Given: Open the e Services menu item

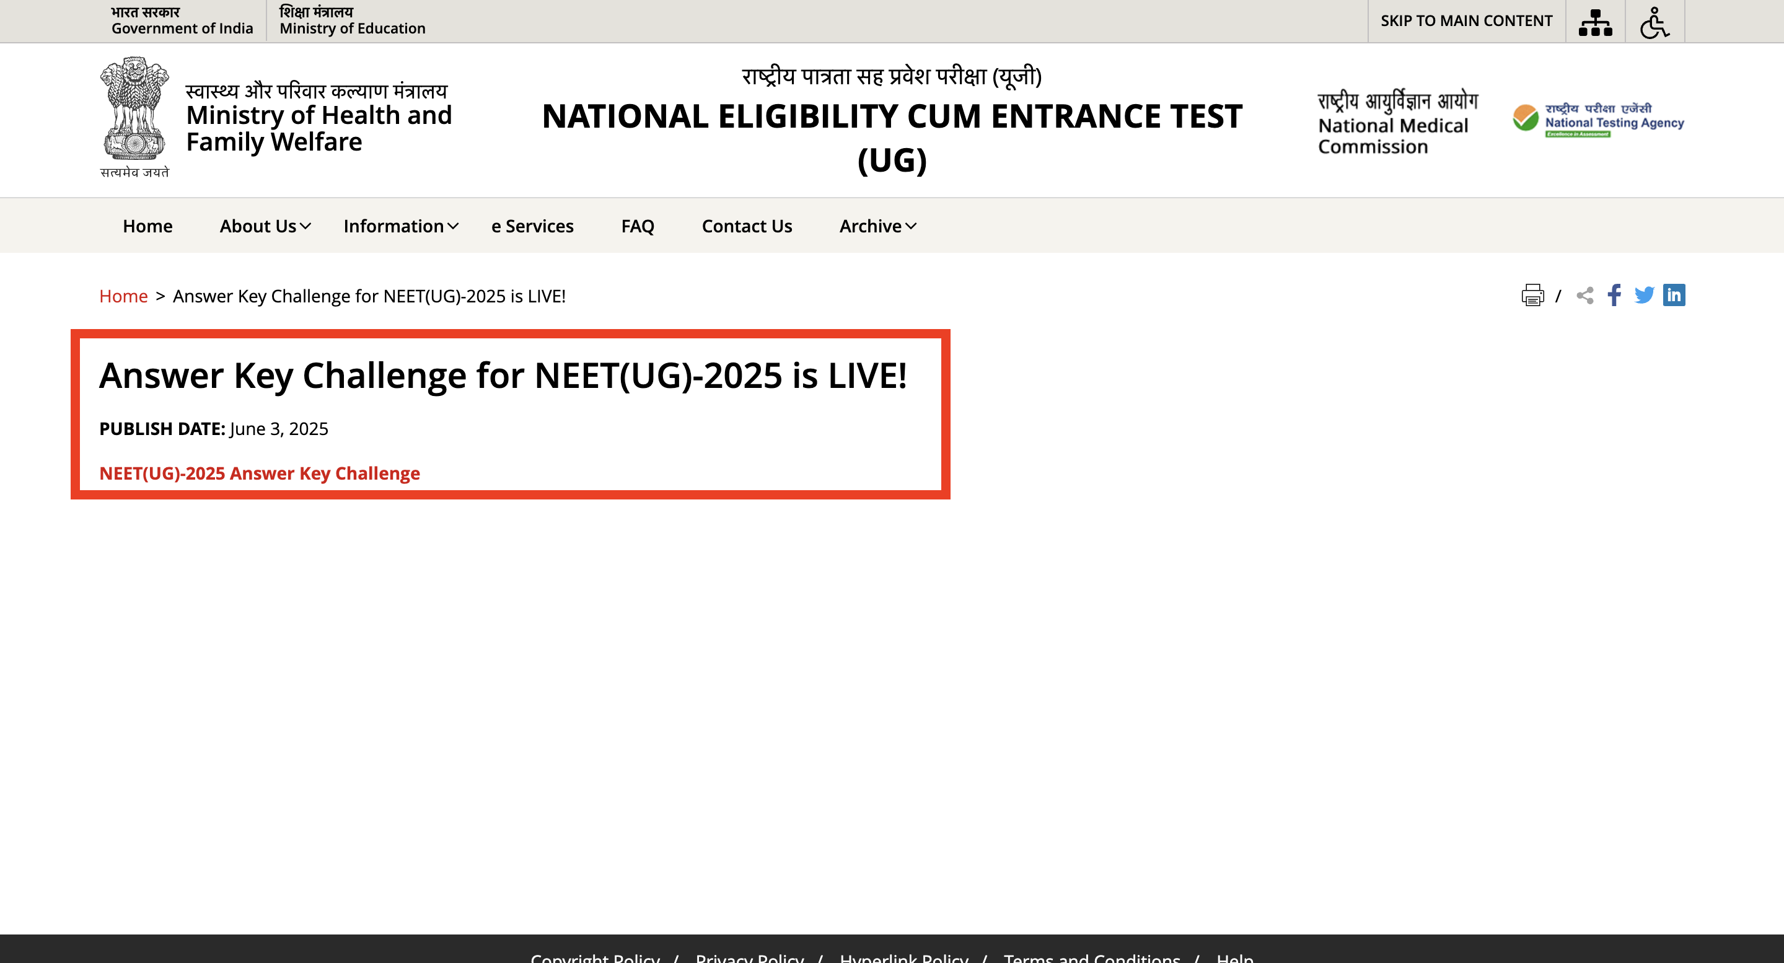Looking at the screenshot, I should [532, 226].
